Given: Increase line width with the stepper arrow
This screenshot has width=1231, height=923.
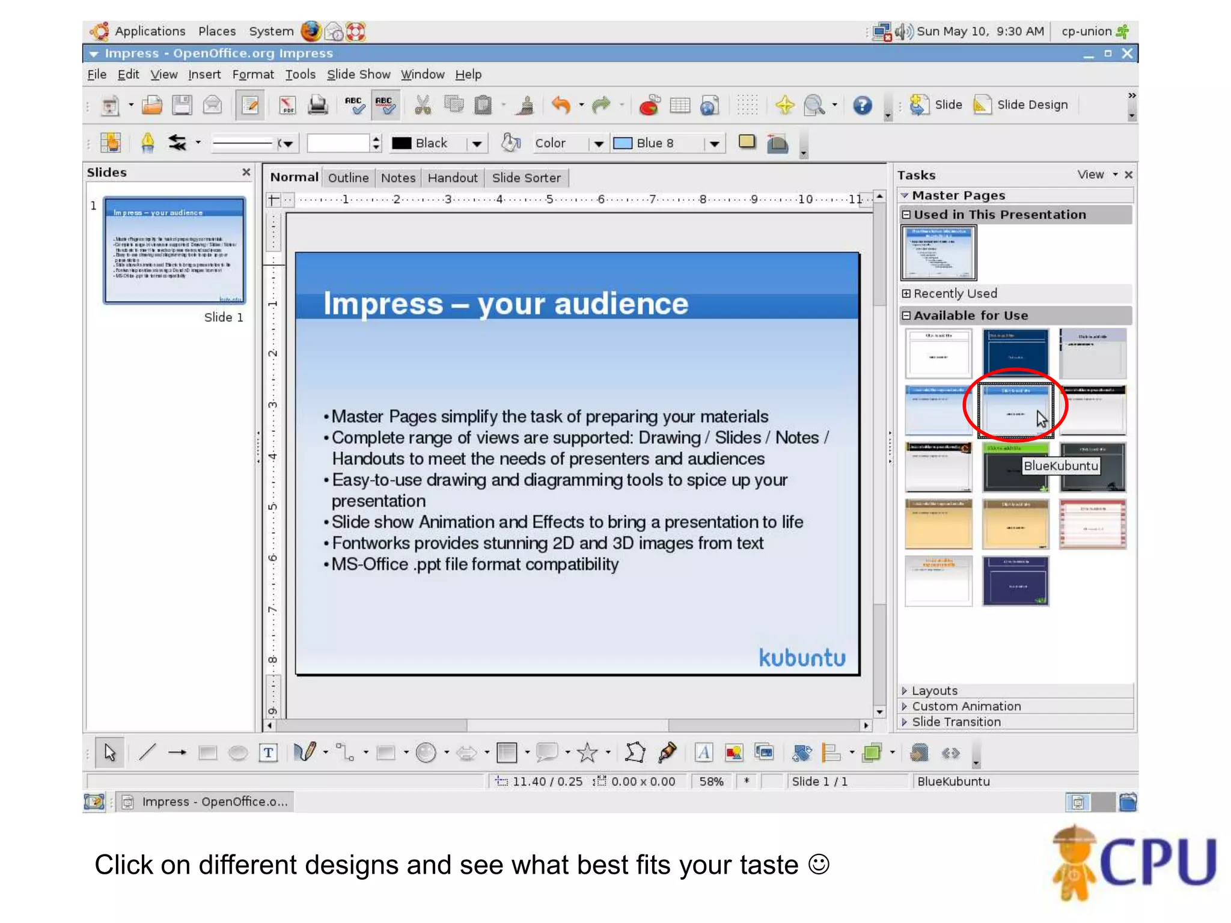Looking at the screenshot, I should (x=376, y=139).
